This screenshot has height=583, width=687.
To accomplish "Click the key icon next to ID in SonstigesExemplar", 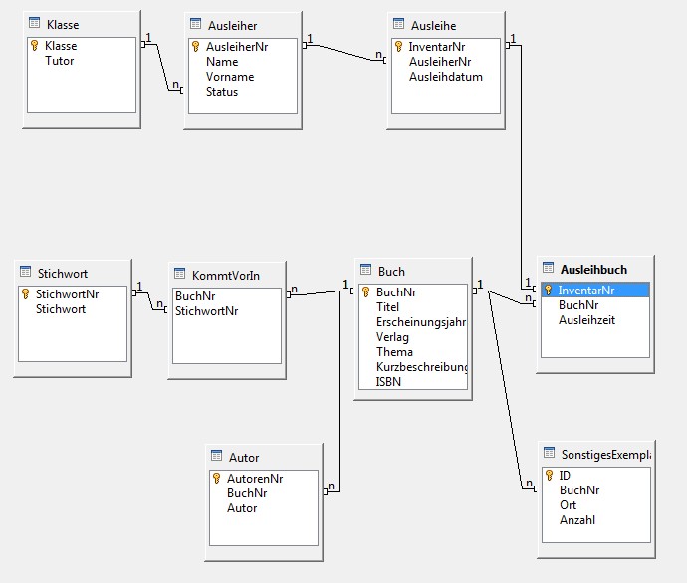I will 548,476.
